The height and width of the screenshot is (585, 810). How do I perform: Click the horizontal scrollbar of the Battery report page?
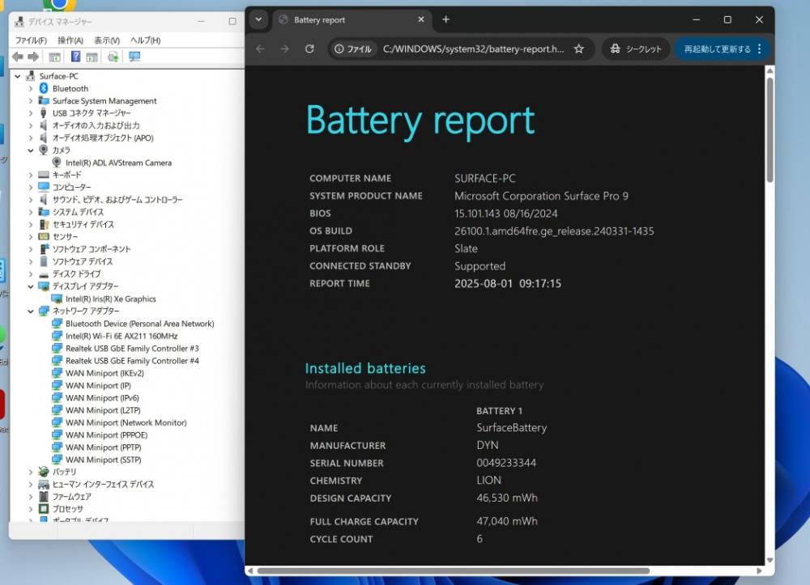pyautogui.click(x=453, y=570)
